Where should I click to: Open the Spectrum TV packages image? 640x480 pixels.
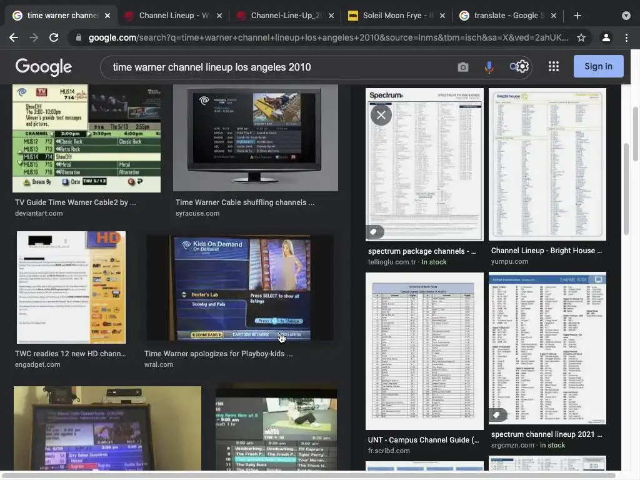click(x=424, y=164)
